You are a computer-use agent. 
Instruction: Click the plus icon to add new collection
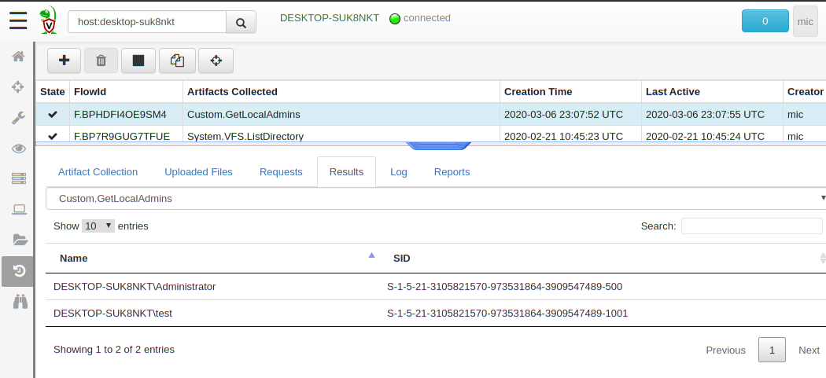tap(65, 61)
